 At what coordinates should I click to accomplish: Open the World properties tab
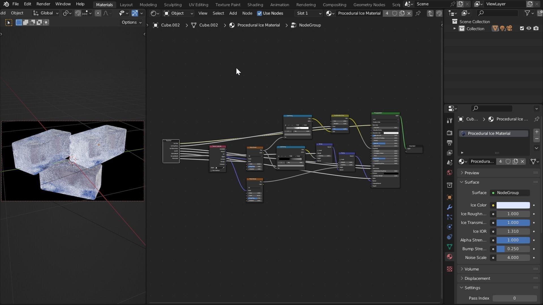coord(449,172)
